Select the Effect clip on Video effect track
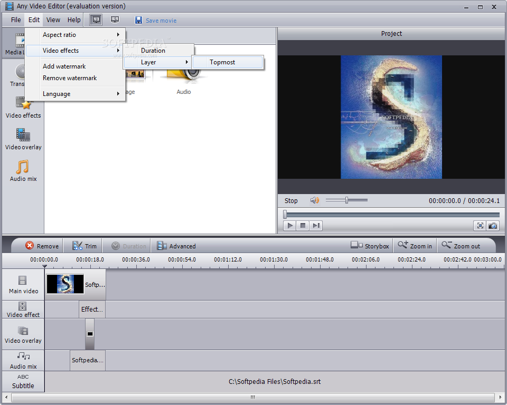The image size is (507, 405). point(92,309)
